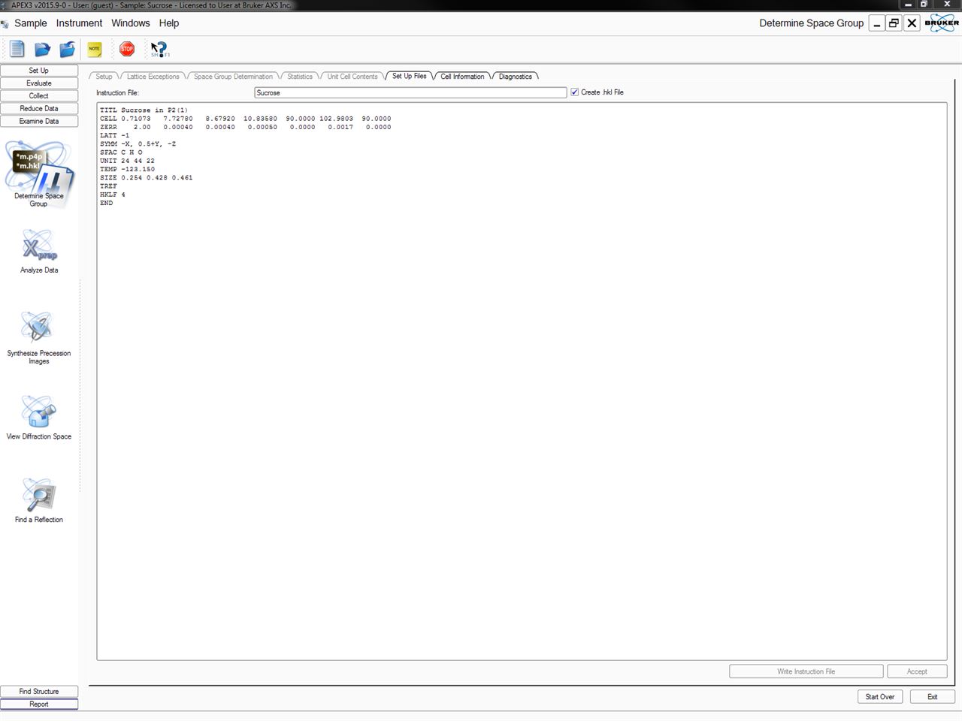This screenshot has height=721, width=962.
Task: Click the application icon beside Sample menu
Action: (5, 23)
